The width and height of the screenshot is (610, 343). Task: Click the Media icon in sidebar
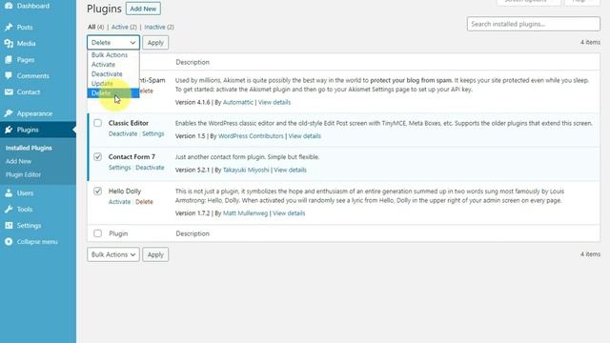[x=9, y=44]
